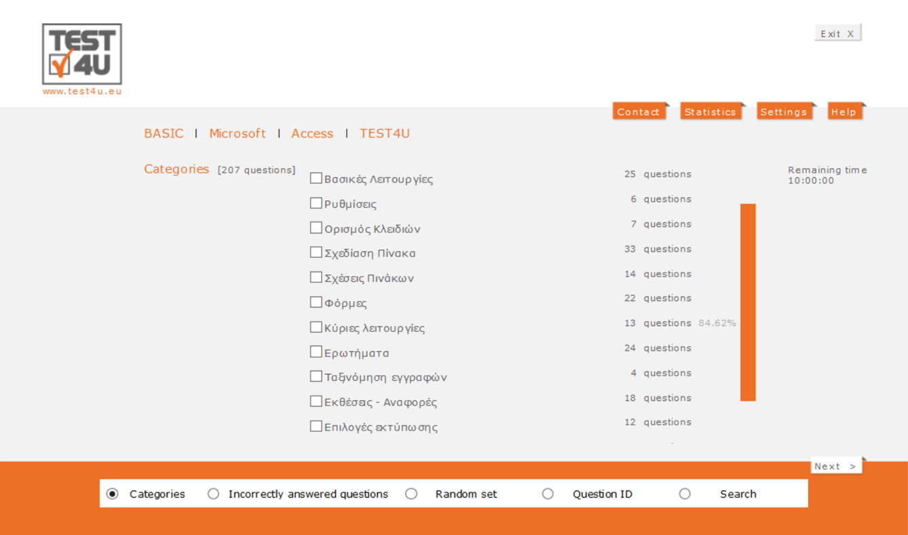Image resolution: width=908 pixels, height=535 pixels.
Task: Click the Exit X button
Action: tap(838, 33)
